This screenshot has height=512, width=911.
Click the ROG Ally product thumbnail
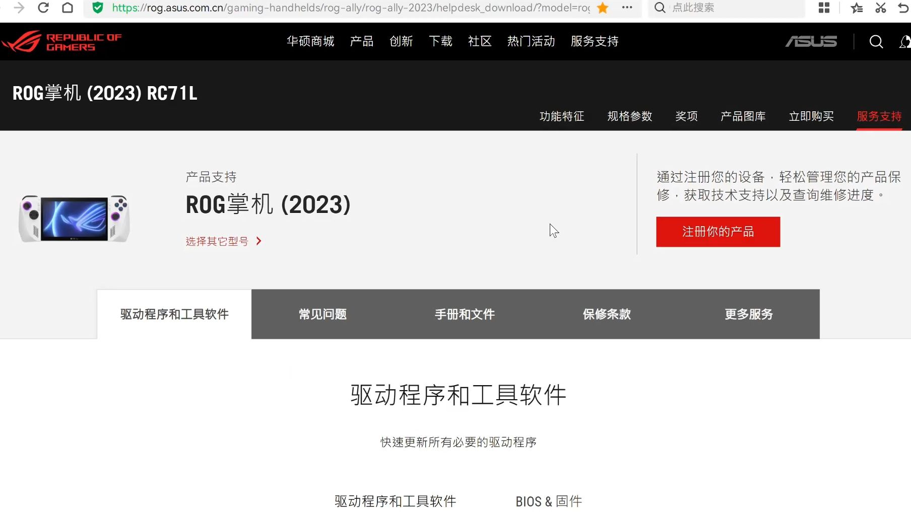coord(75,218)
